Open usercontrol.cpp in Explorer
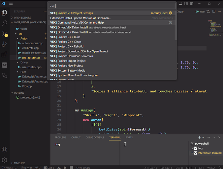This screenshot has width=223, height=169. click(32, 67)
